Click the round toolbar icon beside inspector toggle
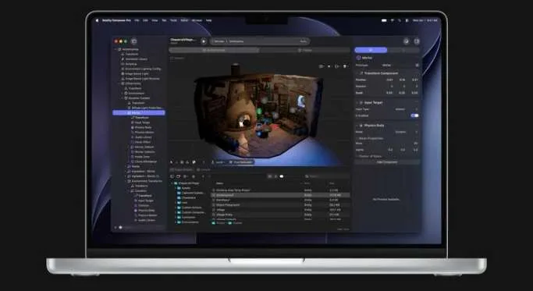 (x=407, y=41)
